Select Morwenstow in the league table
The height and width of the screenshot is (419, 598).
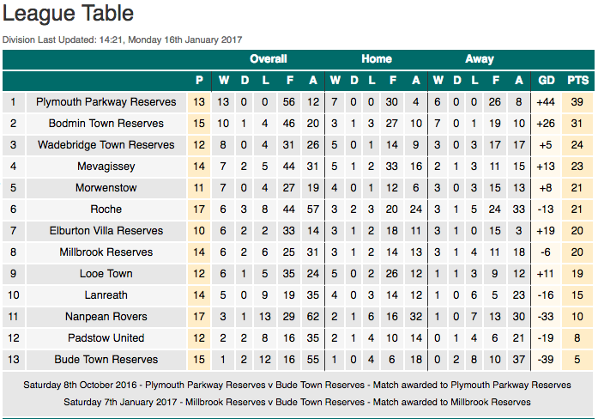click(106, 188)
